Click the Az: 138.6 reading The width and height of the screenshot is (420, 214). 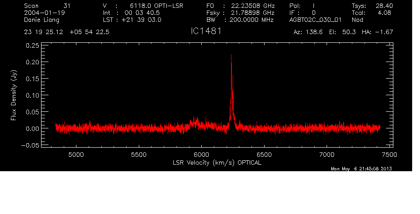tap(308, 32)
